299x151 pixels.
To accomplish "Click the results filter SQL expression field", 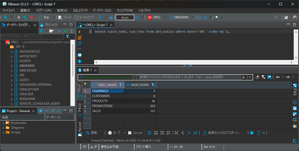I will pos(190,77).
